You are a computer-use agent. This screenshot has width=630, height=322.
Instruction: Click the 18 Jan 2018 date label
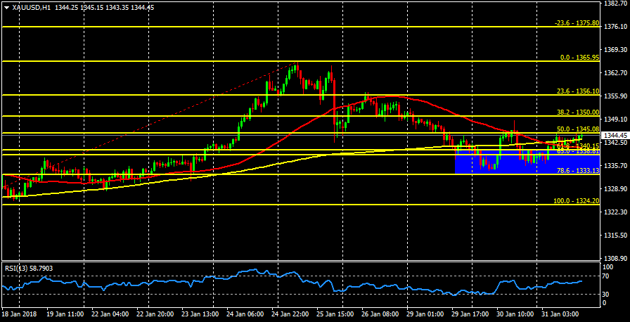[x=18, y=314]
